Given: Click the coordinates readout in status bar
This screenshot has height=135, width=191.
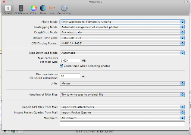Looking at the screenshot, I should coord(95,132).
